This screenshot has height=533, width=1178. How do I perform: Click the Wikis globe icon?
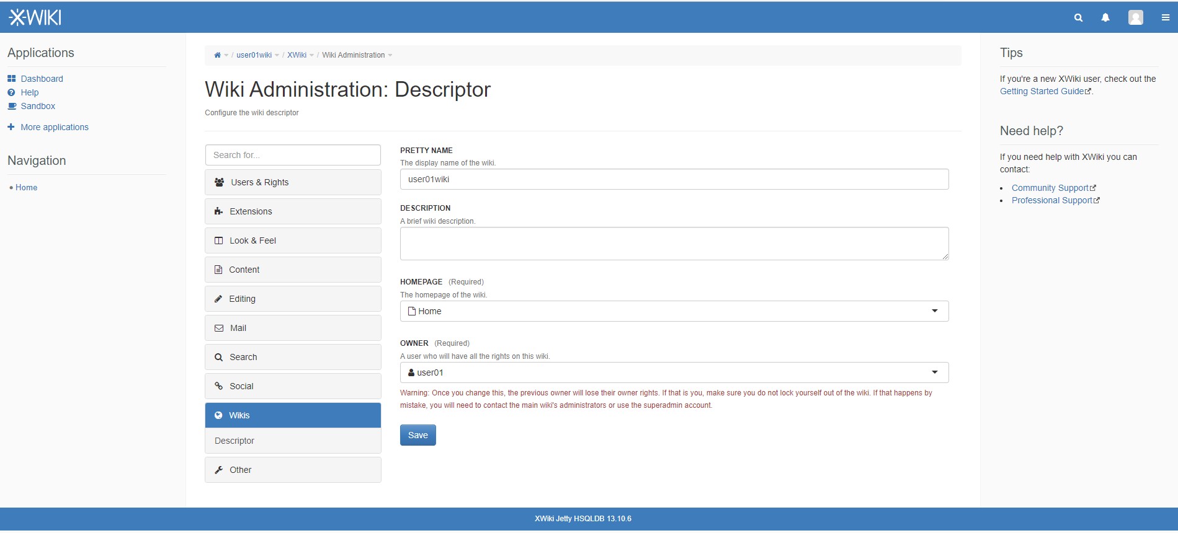click(x=218, y=415)
